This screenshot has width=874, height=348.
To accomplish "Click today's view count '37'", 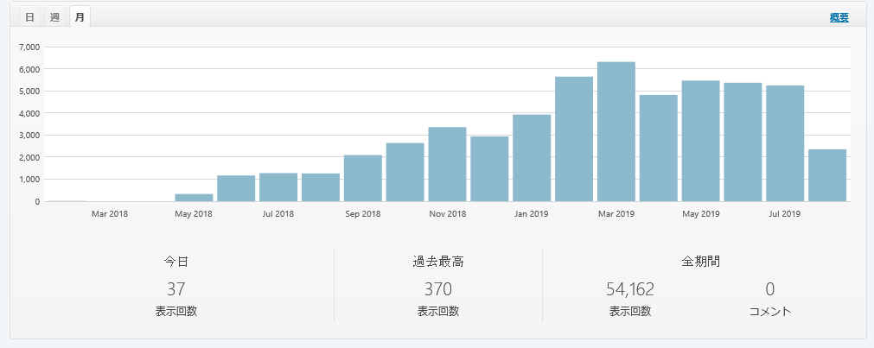I will click(176, 289).
